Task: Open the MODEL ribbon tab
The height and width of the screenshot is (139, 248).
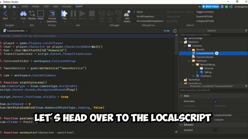Action: pyautogui.click(x=36, y=7)
